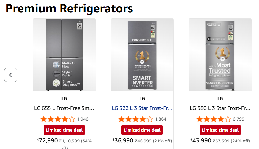Click the previous carousel arrow button
The width and height of the screenshot is (259, 149).
(11, 75)
